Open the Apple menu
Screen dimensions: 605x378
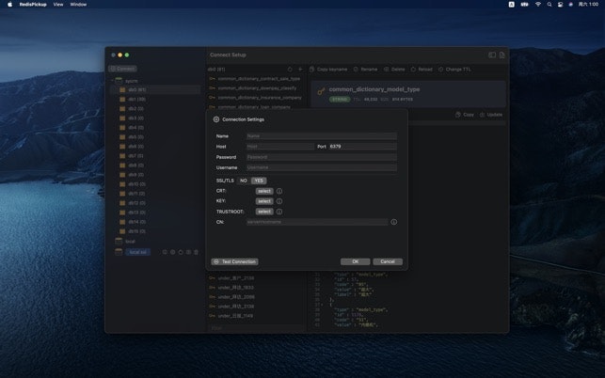(x=10, y=5)
